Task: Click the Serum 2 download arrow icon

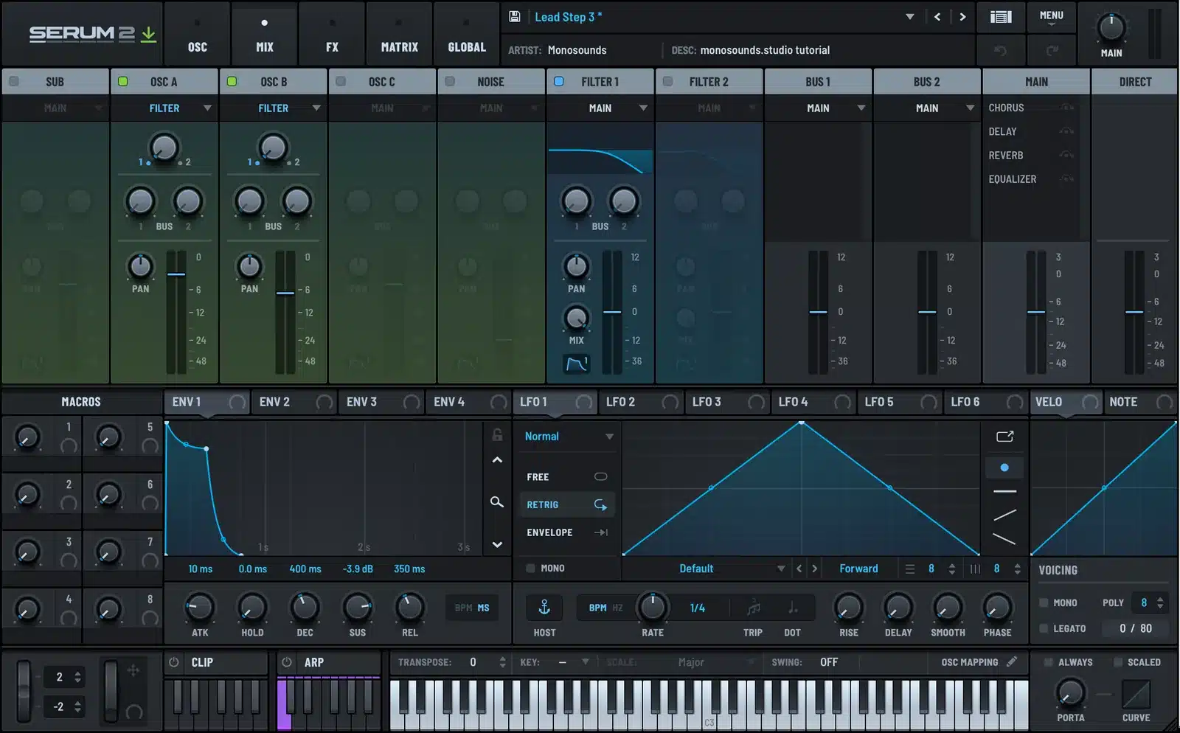Action: pos(149,34)
